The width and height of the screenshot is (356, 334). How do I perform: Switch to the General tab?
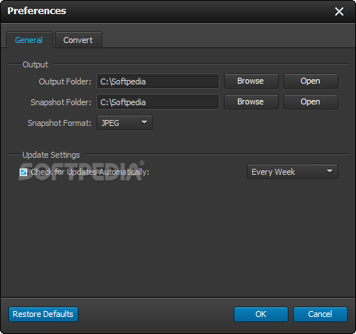click(x=30, y=40)
